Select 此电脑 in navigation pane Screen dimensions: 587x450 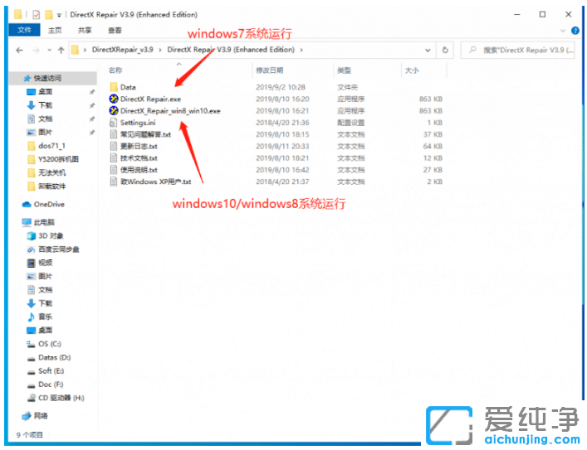click(44, 222)
